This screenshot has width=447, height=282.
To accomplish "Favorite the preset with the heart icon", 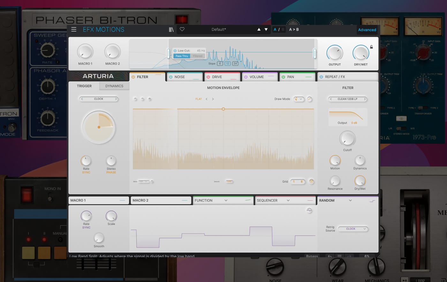I will [182, 29].
